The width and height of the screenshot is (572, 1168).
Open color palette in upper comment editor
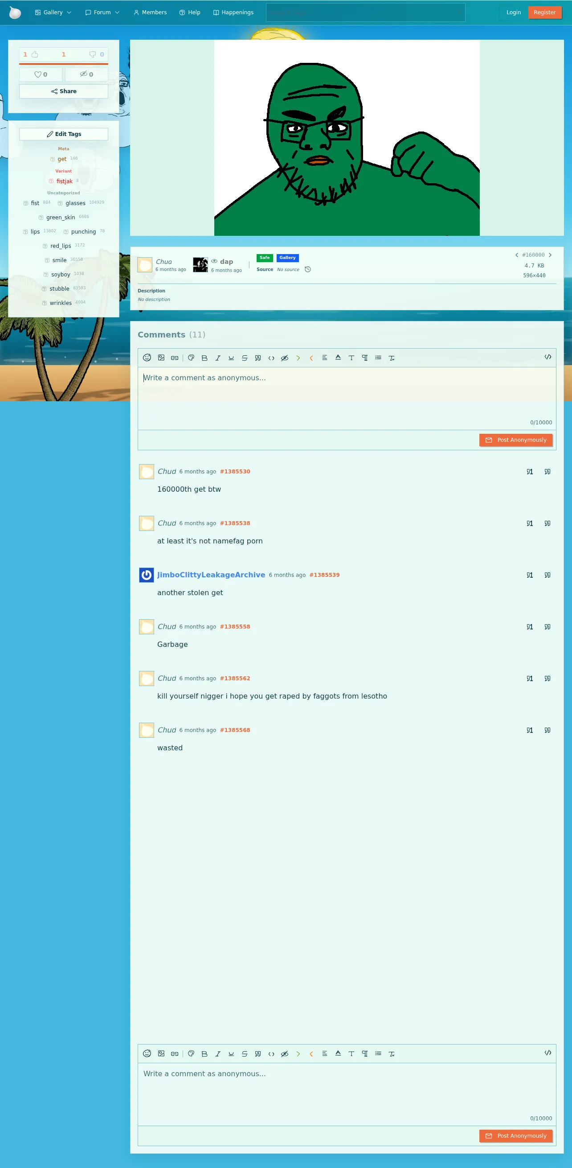click(x=191, y=358)
